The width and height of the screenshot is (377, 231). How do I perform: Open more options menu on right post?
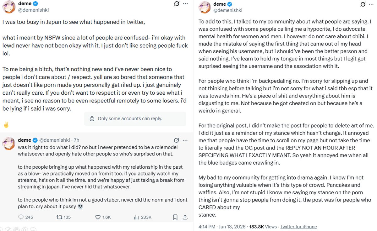[x=372, y=4]
